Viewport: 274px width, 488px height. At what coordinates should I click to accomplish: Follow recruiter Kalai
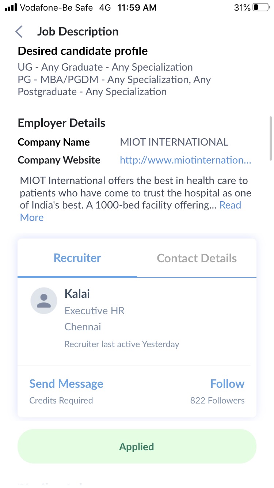(227, 384)
